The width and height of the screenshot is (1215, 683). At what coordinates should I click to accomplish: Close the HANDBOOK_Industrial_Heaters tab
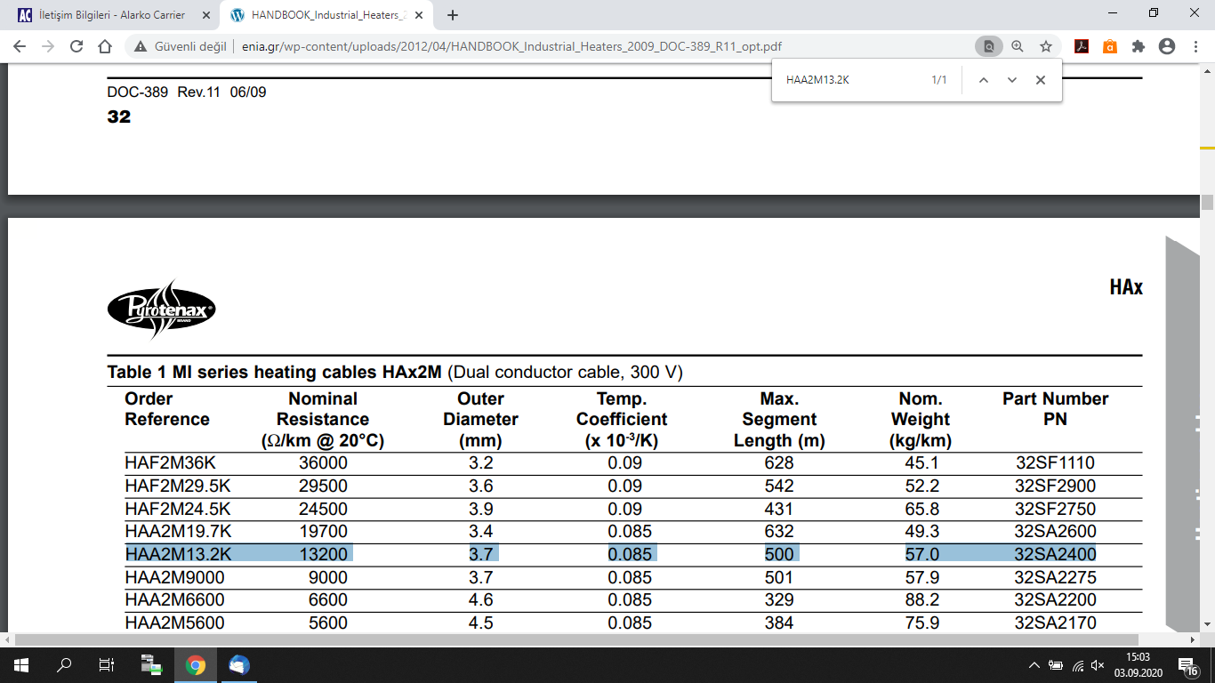[x=419, y=15]
